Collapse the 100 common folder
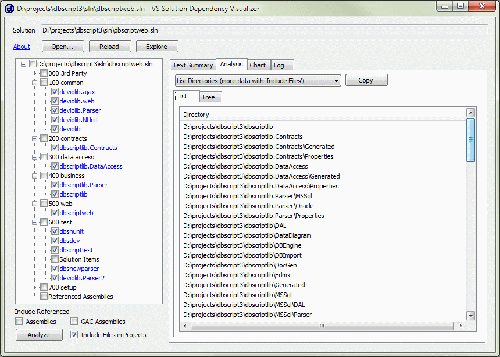Screen dimensions: 500x357 pyautogui.click(x=34, y=83)
